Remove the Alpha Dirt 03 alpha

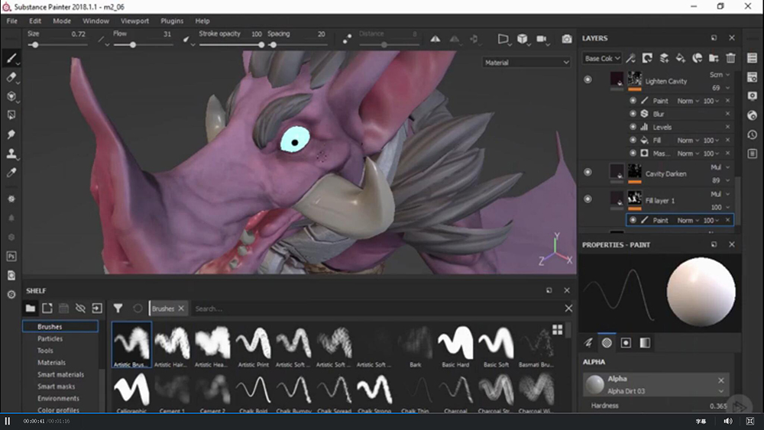click(721, 380)
